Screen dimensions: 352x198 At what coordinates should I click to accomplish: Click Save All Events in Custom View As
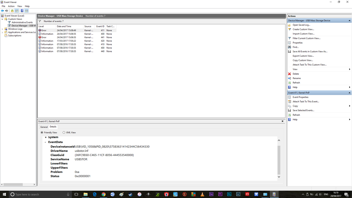coord(310,52)
